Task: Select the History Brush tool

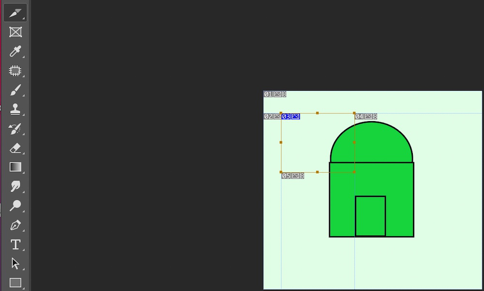Action: [x=15, y=128]
